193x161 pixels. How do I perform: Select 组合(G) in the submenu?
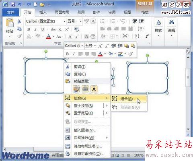[129, 99]
